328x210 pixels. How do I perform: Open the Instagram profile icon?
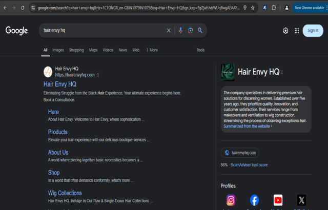[x=231, y=200]
